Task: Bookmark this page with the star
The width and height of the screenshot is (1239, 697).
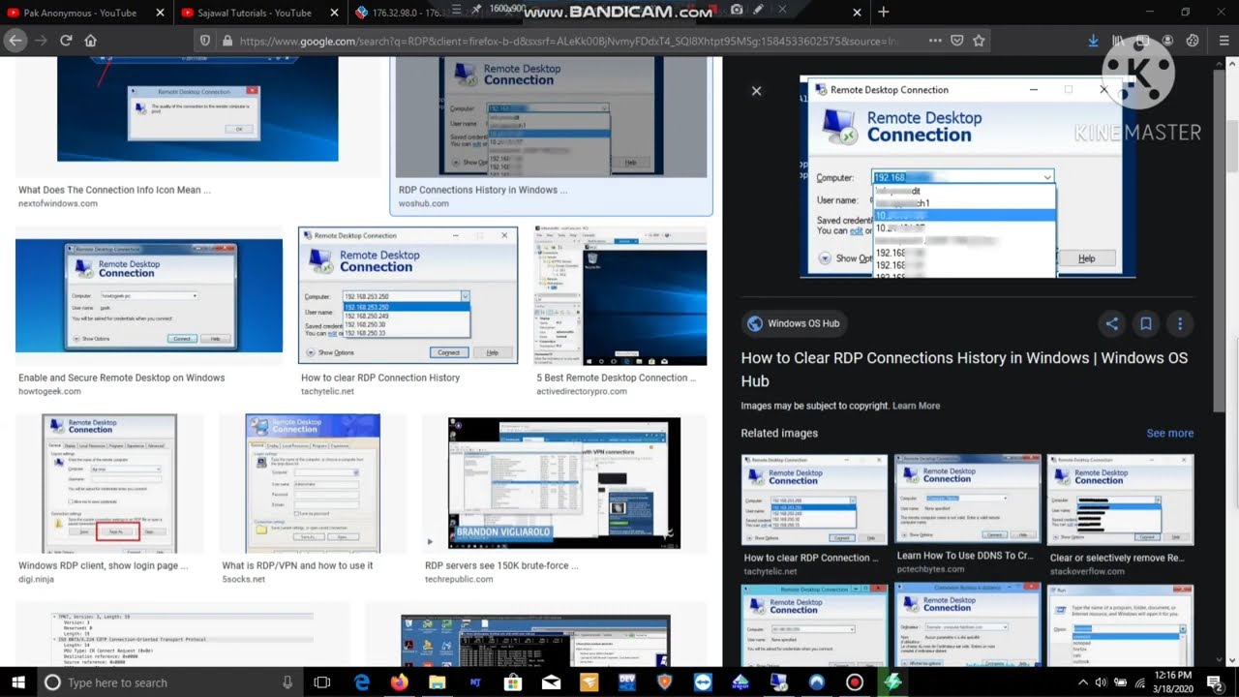Action: click(980, 41)
